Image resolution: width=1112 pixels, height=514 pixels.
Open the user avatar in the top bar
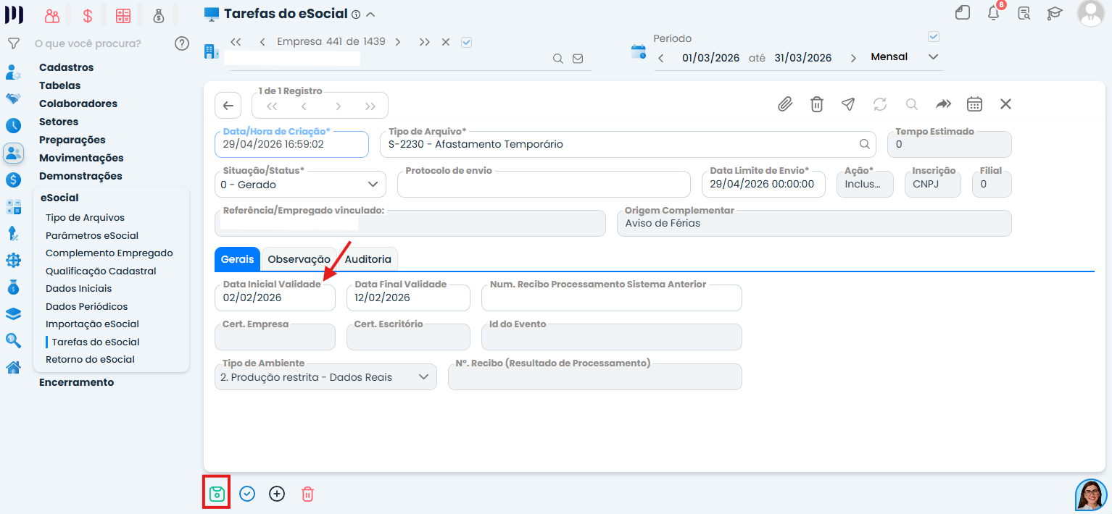(1090, 13)
